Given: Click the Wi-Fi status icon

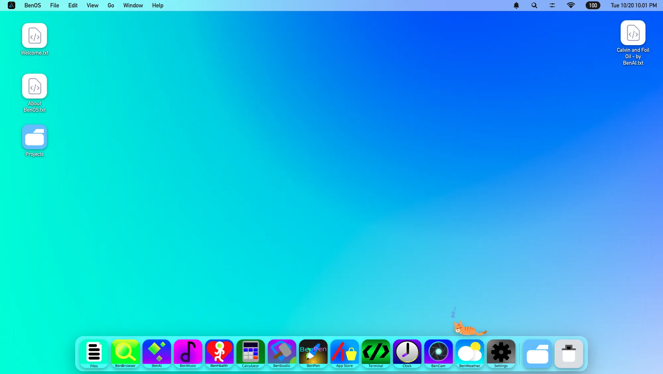Looking at the screenshot, I should pyautogui.click(x=571, y=5).
